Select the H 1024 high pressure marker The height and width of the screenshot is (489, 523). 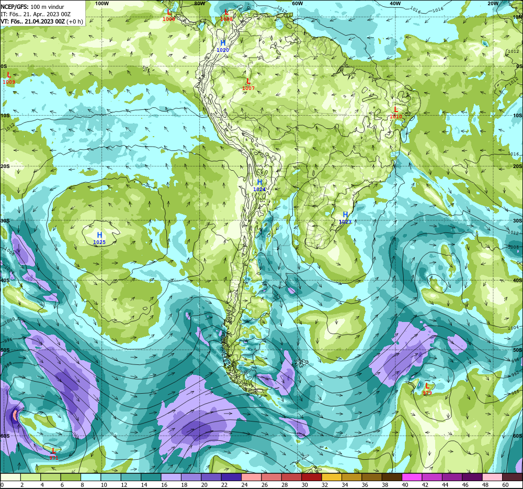tap(259, 185)
